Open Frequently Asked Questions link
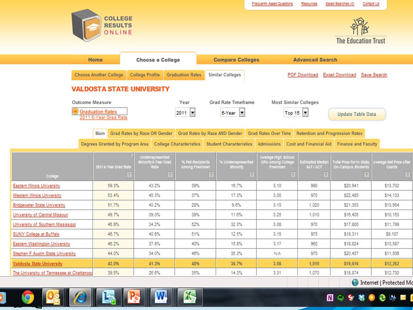The width and height of the screenshot is (413, 310). point(272,4)
